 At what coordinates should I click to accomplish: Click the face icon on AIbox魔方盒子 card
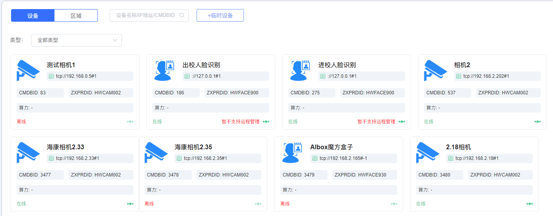(292, 152)
